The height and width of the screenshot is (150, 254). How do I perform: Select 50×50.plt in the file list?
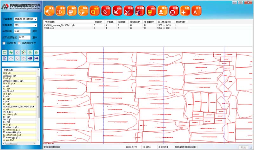(x=19, y=84)
